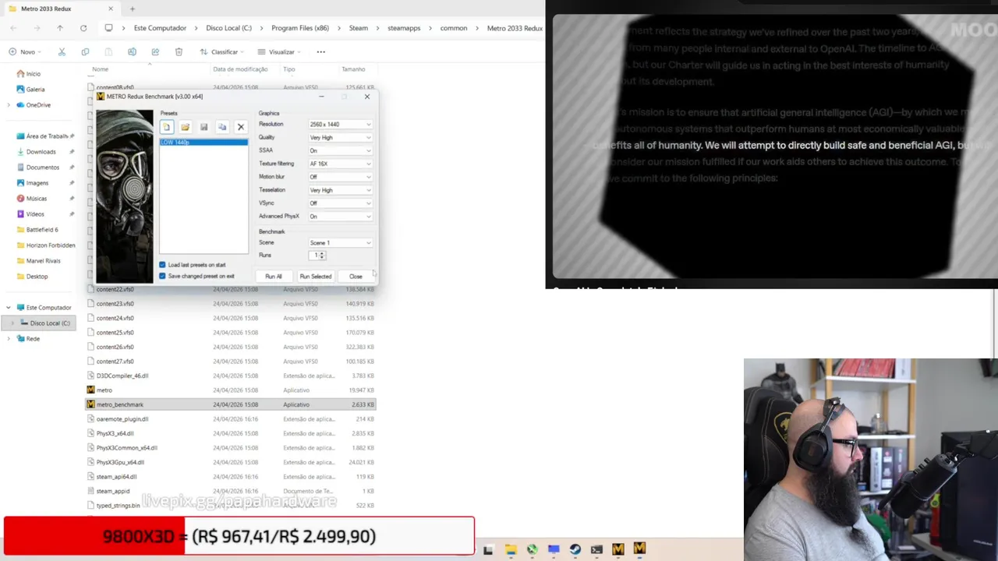
Task: Go back in Explorer navigation
Action: click(x=13, y=28)
